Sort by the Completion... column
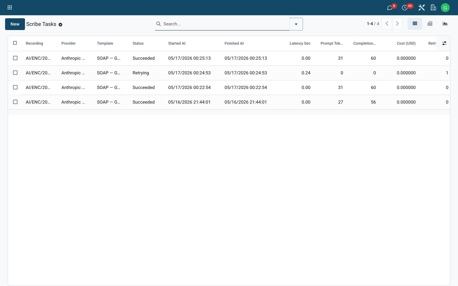 (364, 43)
